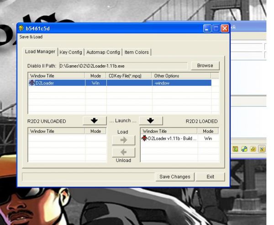This screenshot has height=225, width=274.
Task: Click the Save Changes button
Action: (x=174, y=177)
